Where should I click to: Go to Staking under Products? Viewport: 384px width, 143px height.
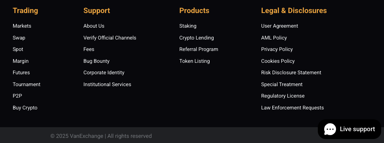188,26
